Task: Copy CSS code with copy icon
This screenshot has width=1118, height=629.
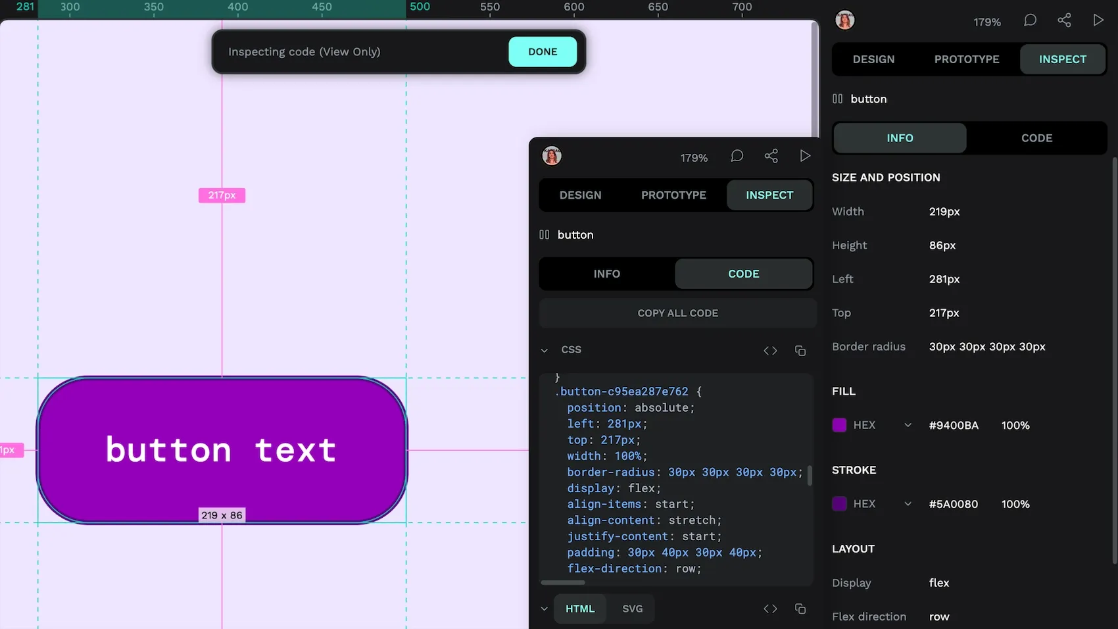Action: pos(800,351)
